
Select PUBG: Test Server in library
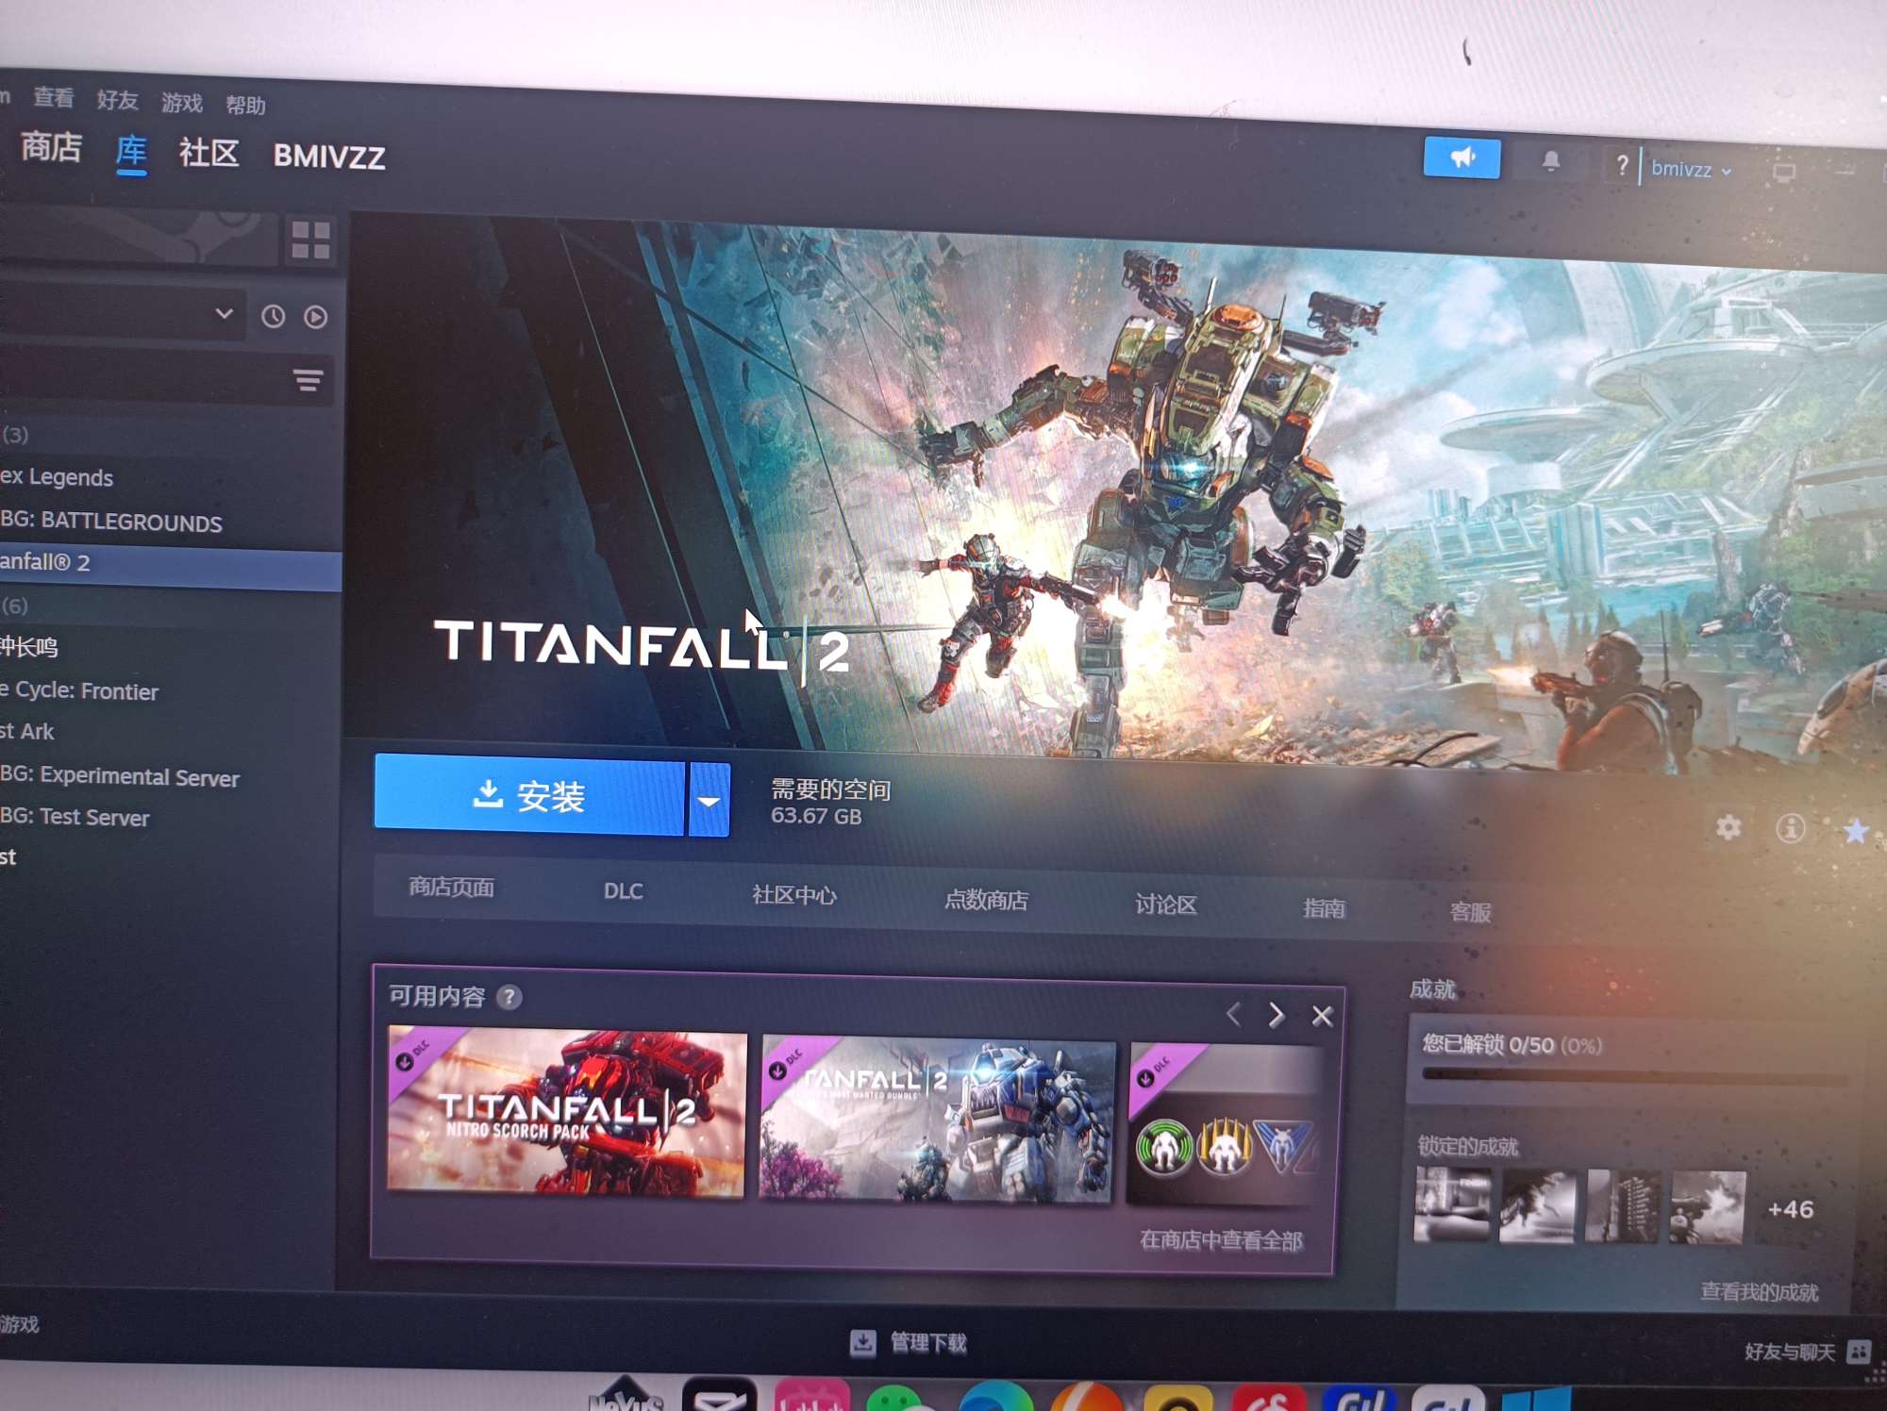click(x=170, y=817)
